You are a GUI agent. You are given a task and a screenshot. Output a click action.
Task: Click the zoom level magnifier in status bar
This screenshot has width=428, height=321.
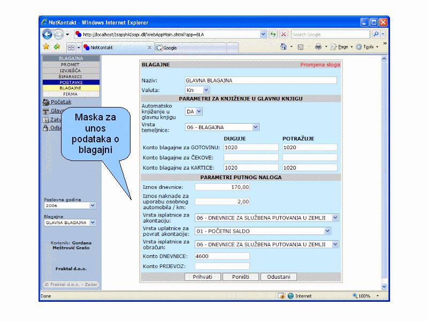355,296
